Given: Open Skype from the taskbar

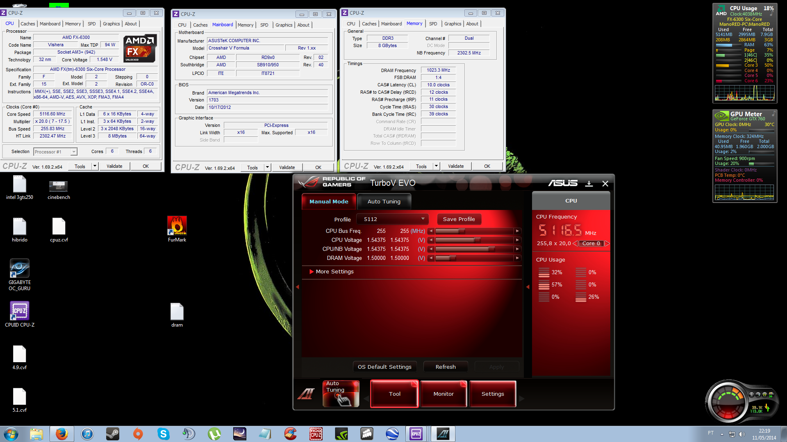Looking at the screenshot, I should click(164, 434).
